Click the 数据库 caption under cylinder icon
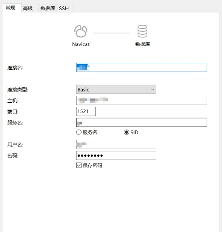222x232 pixels. coord(142,44)
